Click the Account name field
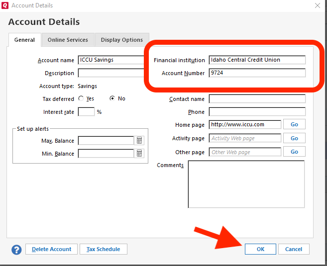The width and height of the screenshot is (327, 266). point(111,60)
